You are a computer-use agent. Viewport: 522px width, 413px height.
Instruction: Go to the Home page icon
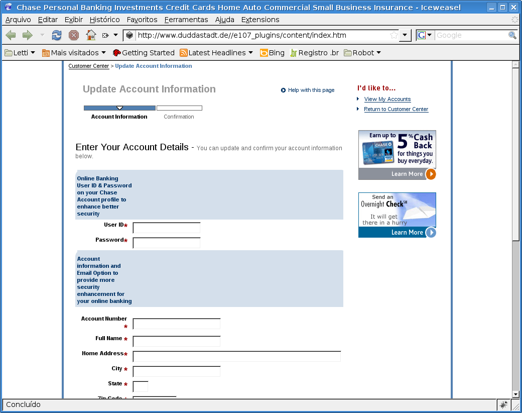coord(91,35)
